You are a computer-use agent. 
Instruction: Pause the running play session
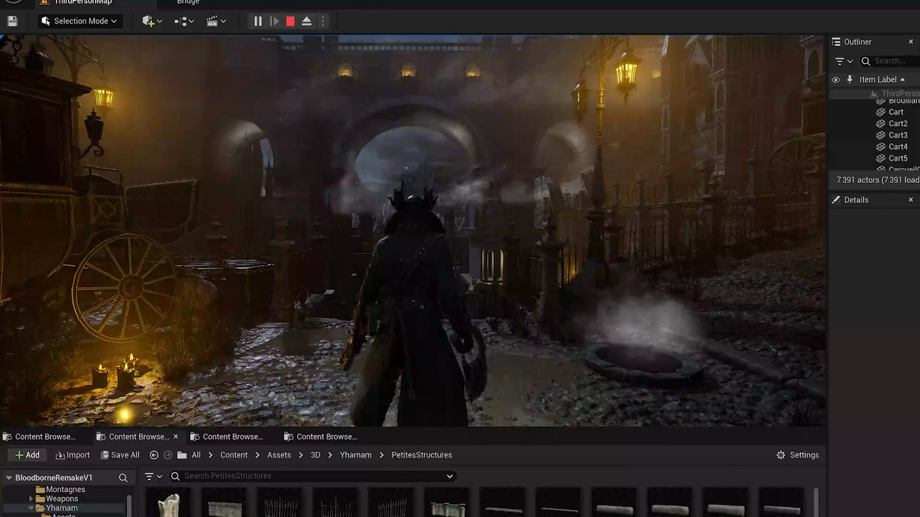tap(258, 21)
